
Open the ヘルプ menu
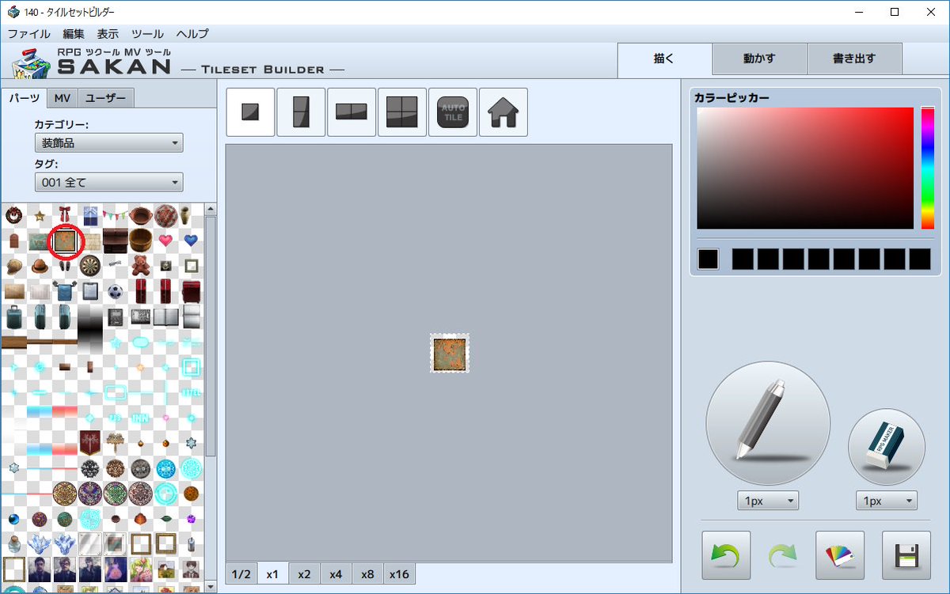pos(192,34)
